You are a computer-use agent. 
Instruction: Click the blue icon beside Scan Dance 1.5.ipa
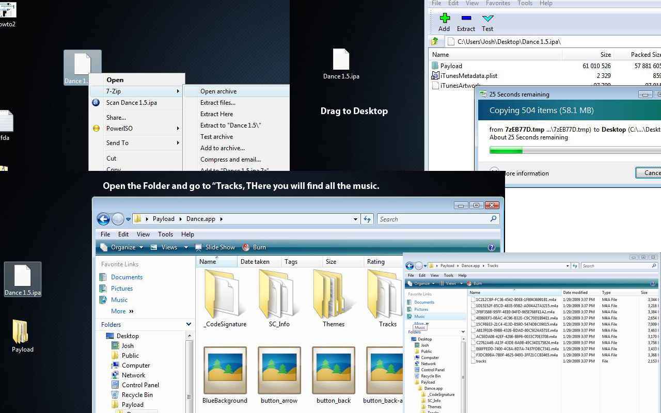pyautogui.click(x=96, y=102)
